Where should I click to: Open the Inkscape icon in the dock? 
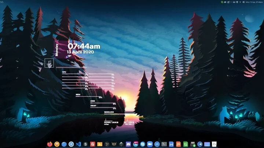click(x=121, y=144)
